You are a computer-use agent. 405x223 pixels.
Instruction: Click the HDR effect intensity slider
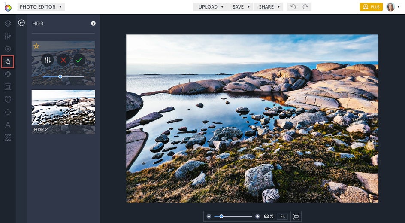(x=60, y=76)
